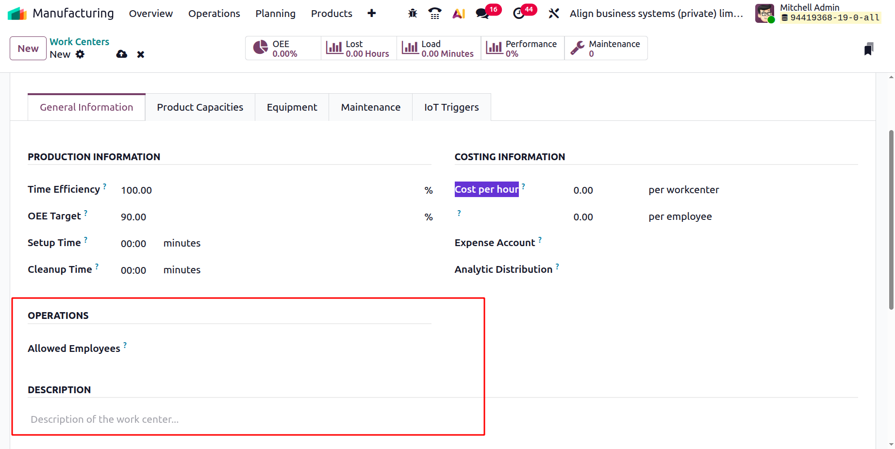Click the Manufacturing app logo icon
The height and width of the screenshot is (449, 895).
click(17, 14)
